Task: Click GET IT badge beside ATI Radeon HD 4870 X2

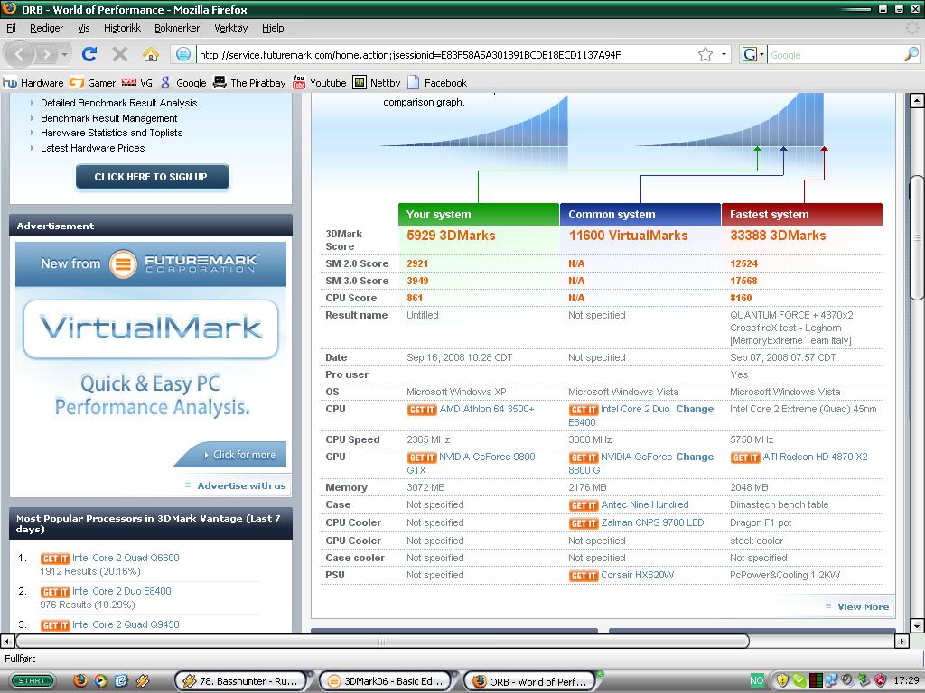Action: 745,457
